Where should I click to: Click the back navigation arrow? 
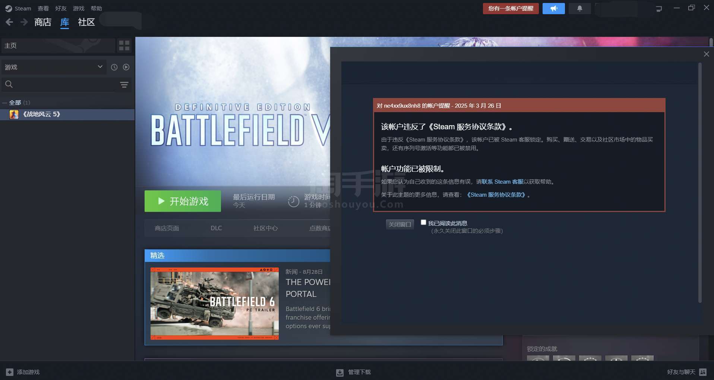9,22
